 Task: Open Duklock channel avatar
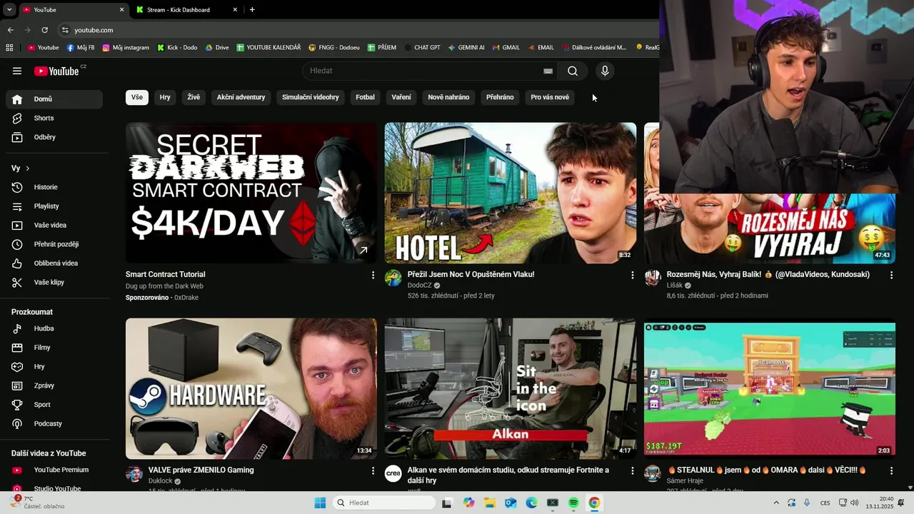coord(134,474)
